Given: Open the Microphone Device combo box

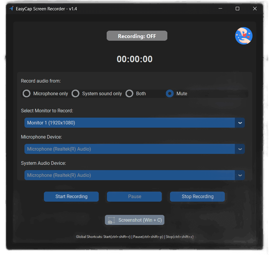Looking at the screenshot, I should pos(134,149).
